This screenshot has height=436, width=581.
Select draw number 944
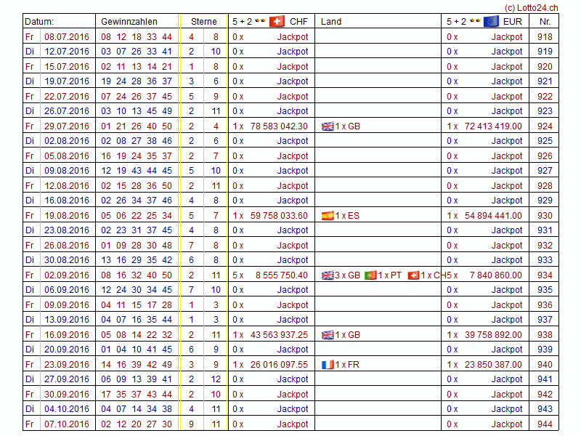click(x=545, y=424)
